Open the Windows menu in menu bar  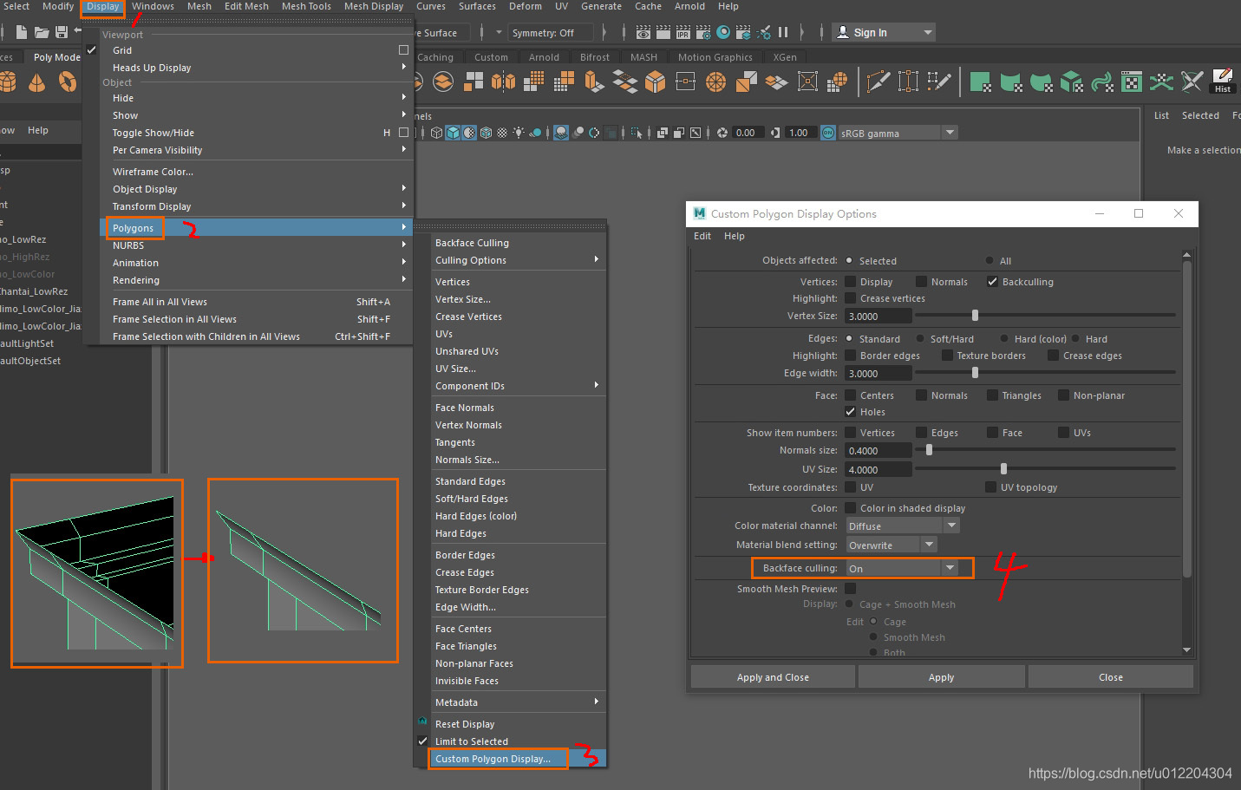(x=153, y=7)
